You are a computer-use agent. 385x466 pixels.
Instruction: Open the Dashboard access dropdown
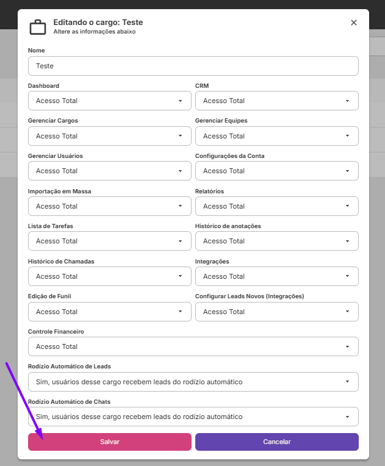point(110,101)
